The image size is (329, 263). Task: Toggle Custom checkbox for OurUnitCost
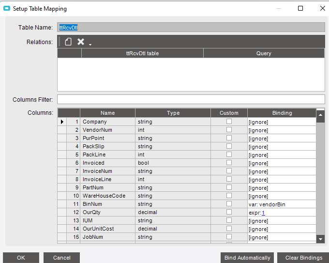click(229, 228)
